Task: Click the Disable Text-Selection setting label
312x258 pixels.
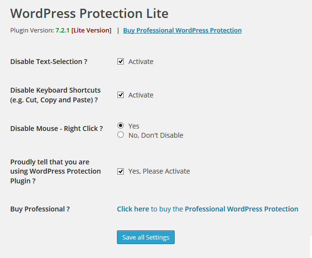Action: coord(49,62)
